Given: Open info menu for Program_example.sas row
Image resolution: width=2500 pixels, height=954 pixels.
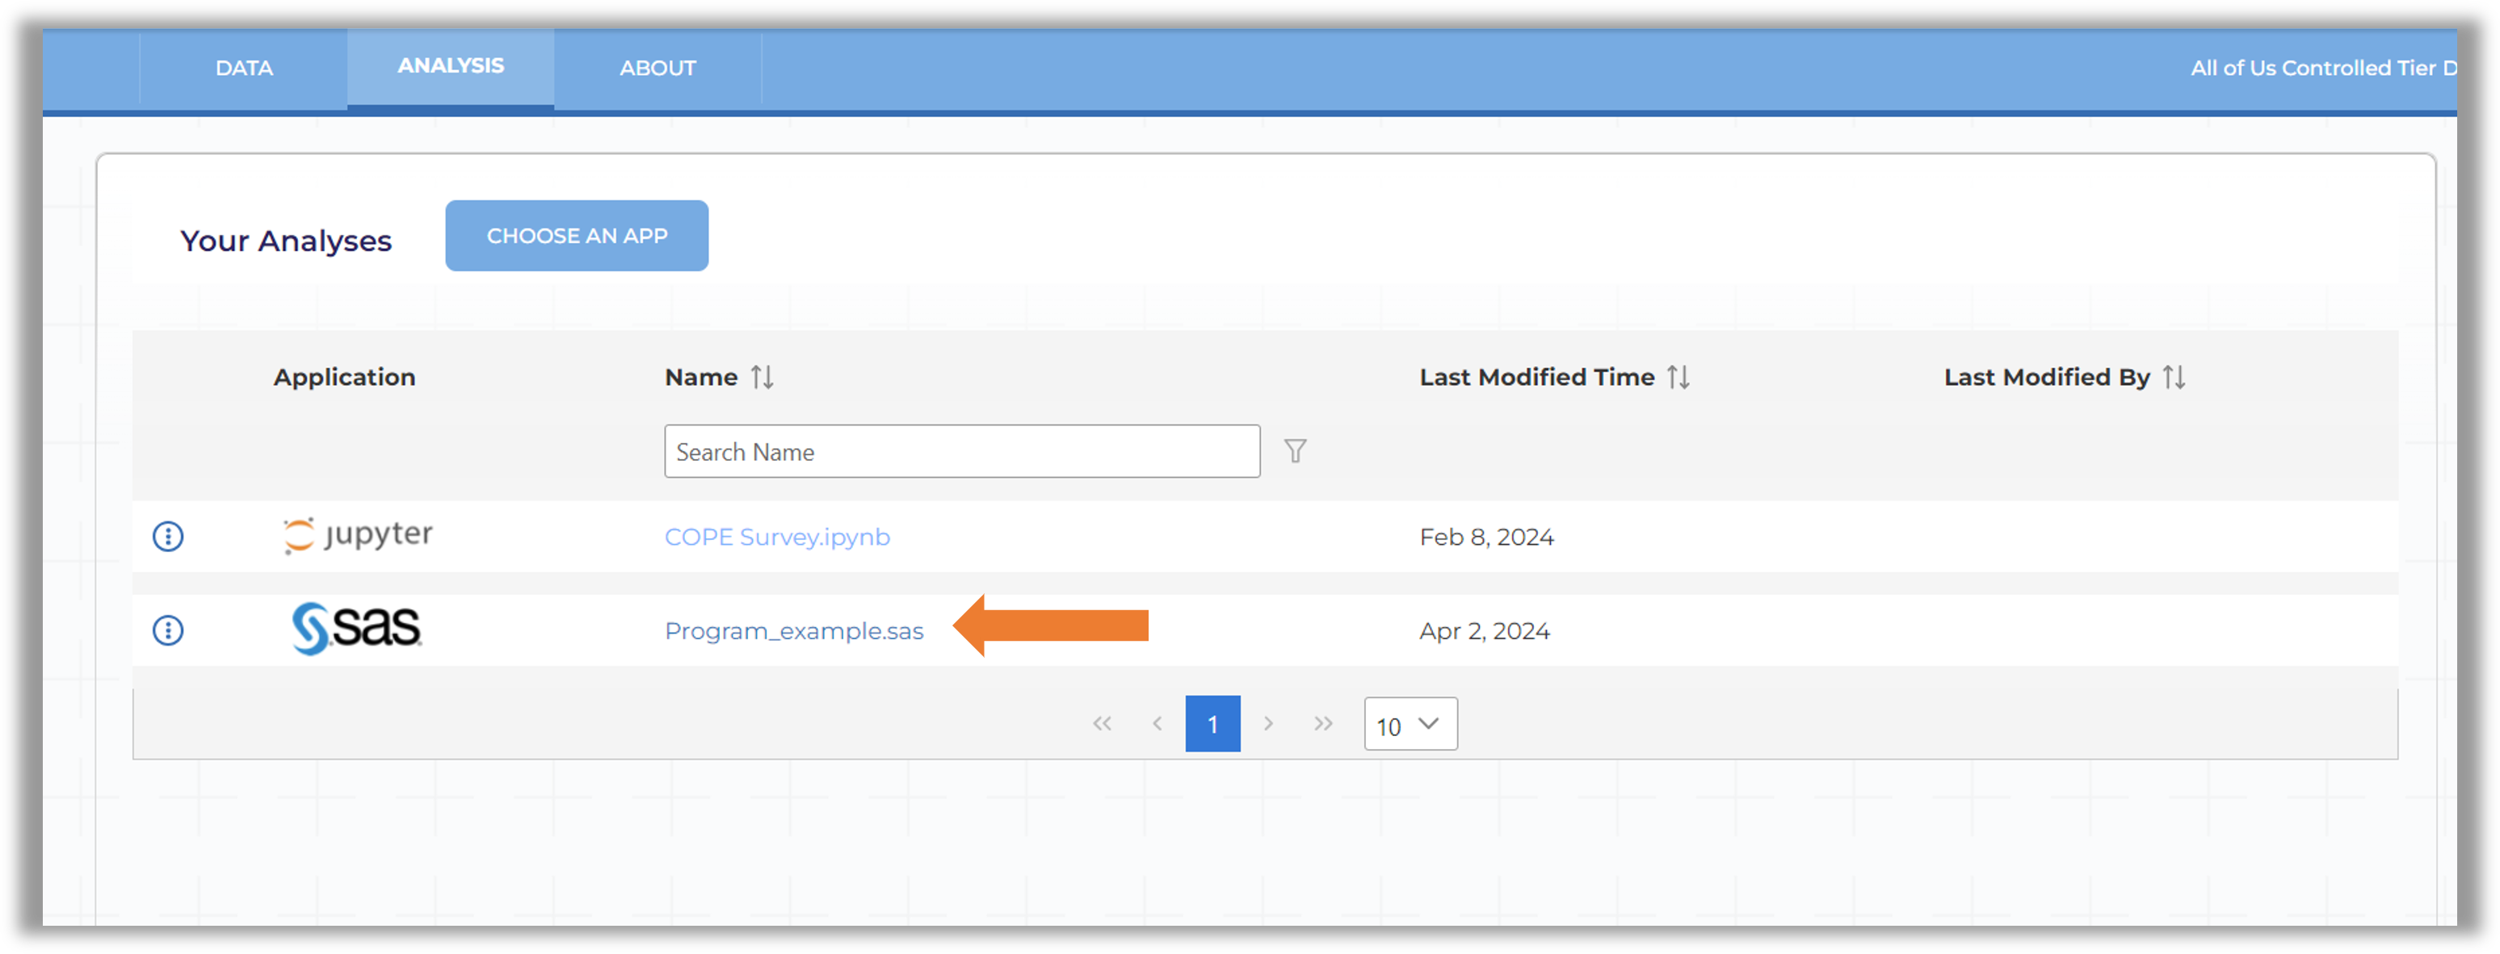Looking at the screenshot, I should (167, 630).
